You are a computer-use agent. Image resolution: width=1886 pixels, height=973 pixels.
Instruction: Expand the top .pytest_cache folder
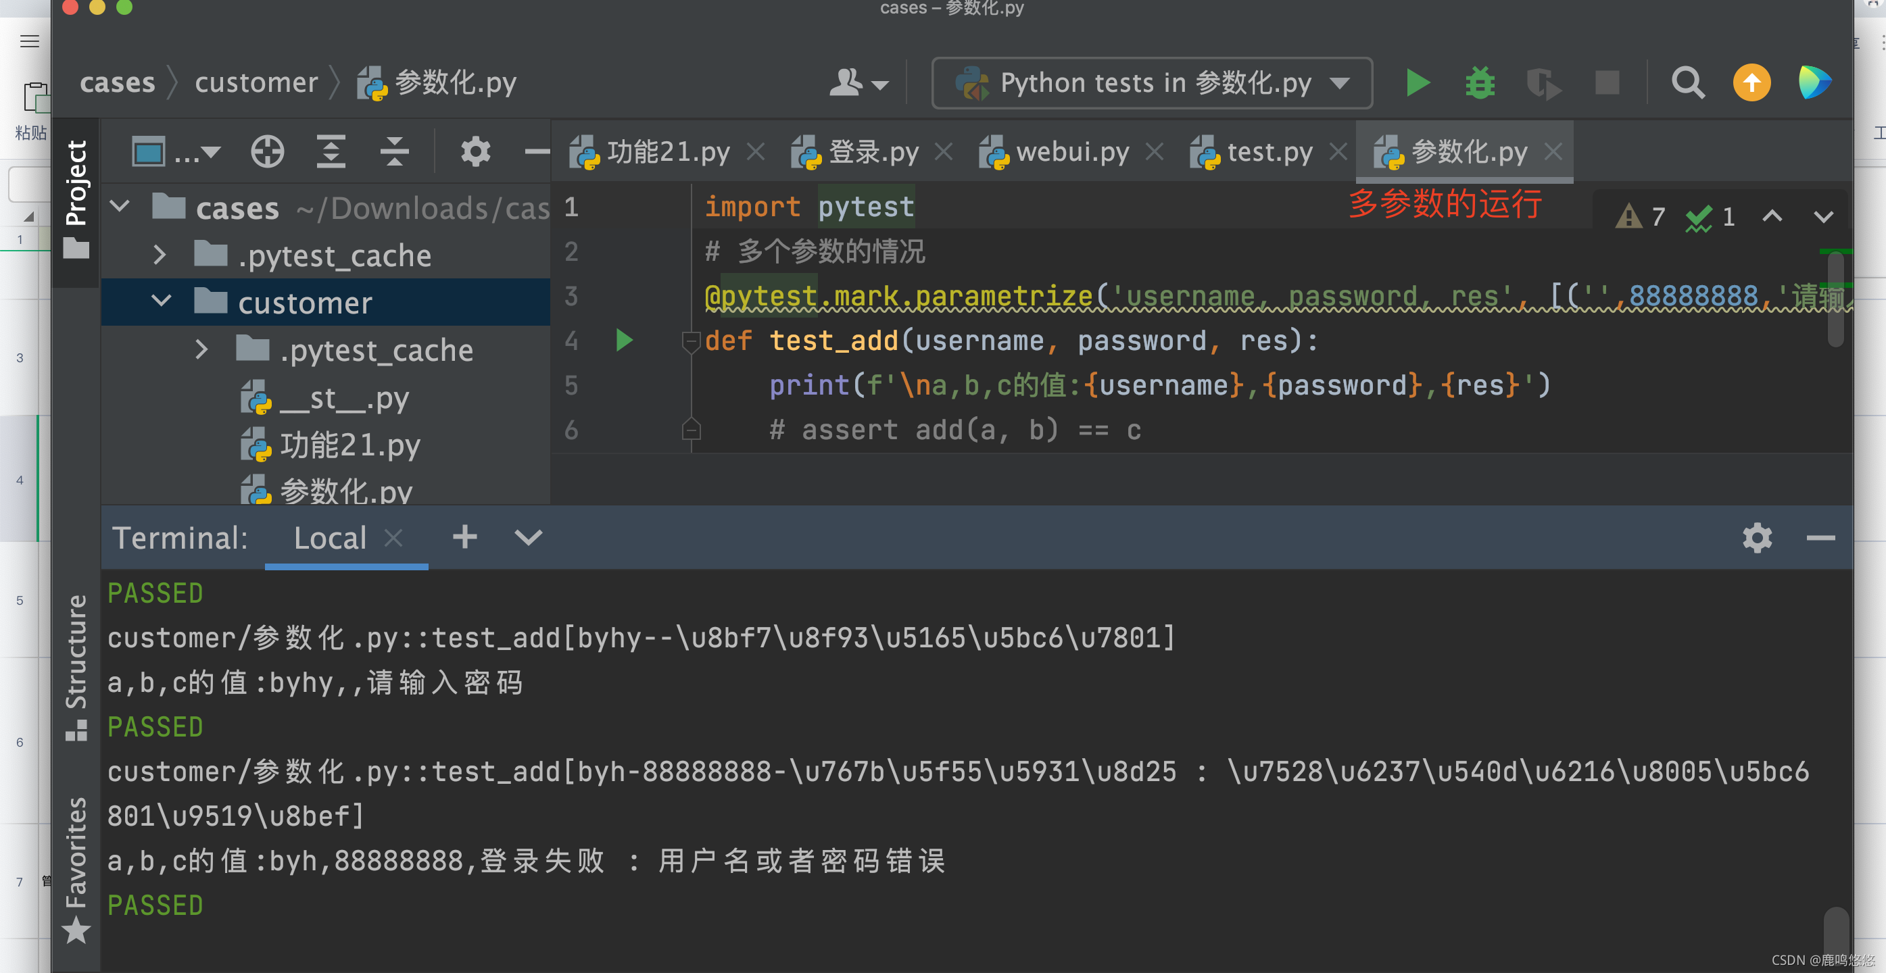(x=160, y=255)
